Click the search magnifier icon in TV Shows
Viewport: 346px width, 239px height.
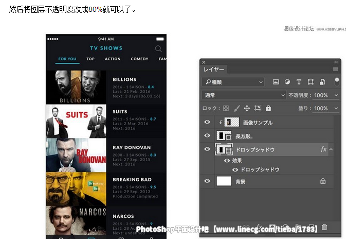[x=158, y=48]
